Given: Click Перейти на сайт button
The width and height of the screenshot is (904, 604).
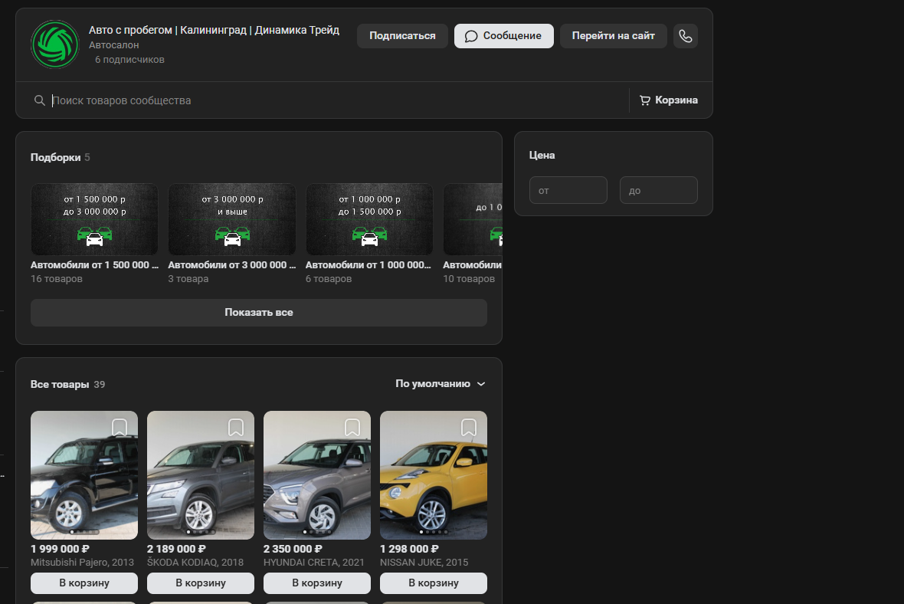Looking at the screenshot, I should (614, 36).
